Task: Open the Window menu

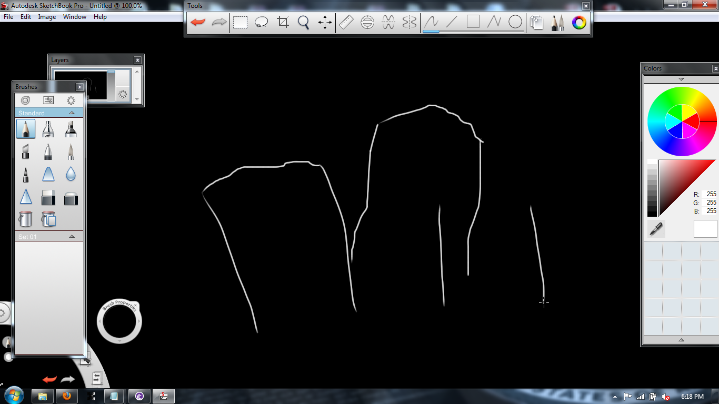Action: (75, 17)
